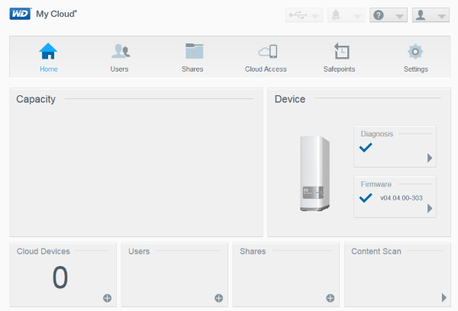Click firmware version v04.04.00-303
The width and height of the screenshot is (458, 311).
click(402, 198)
